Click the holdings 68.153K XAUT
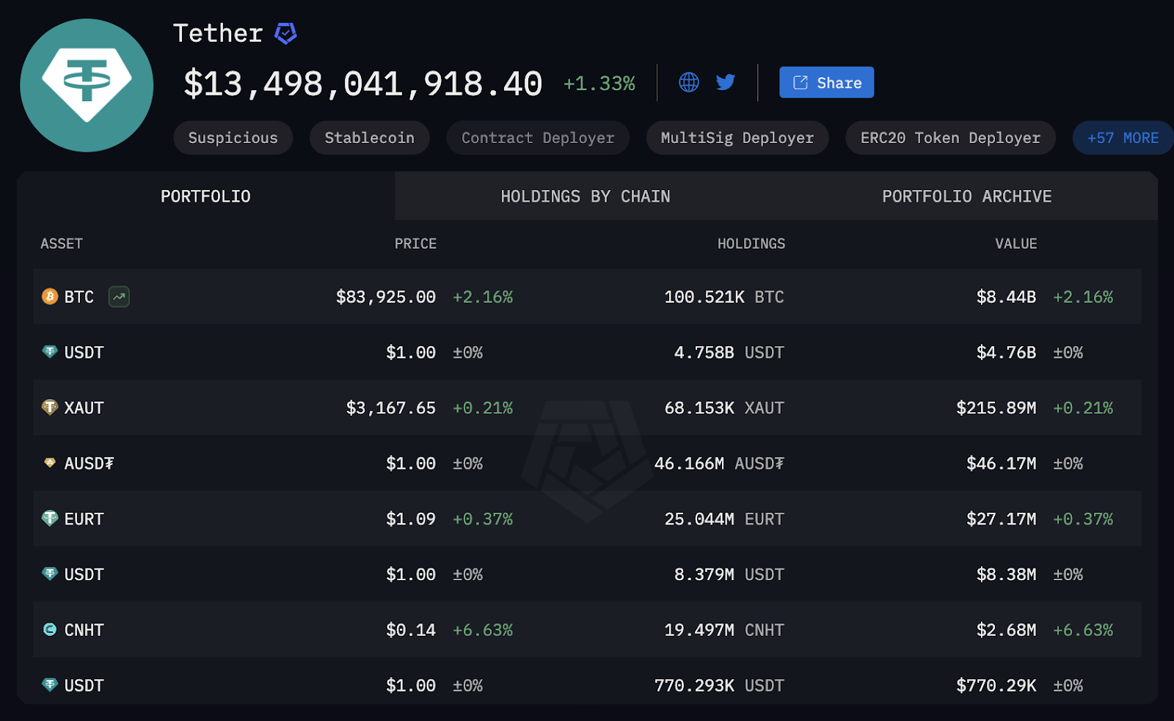This screenshot has width=1174, height=721. pos(724,408)
